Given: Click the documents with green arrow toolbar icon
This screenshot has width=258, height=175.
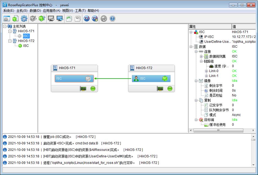Looking at the screenshot, I should [x=69, y=19].
